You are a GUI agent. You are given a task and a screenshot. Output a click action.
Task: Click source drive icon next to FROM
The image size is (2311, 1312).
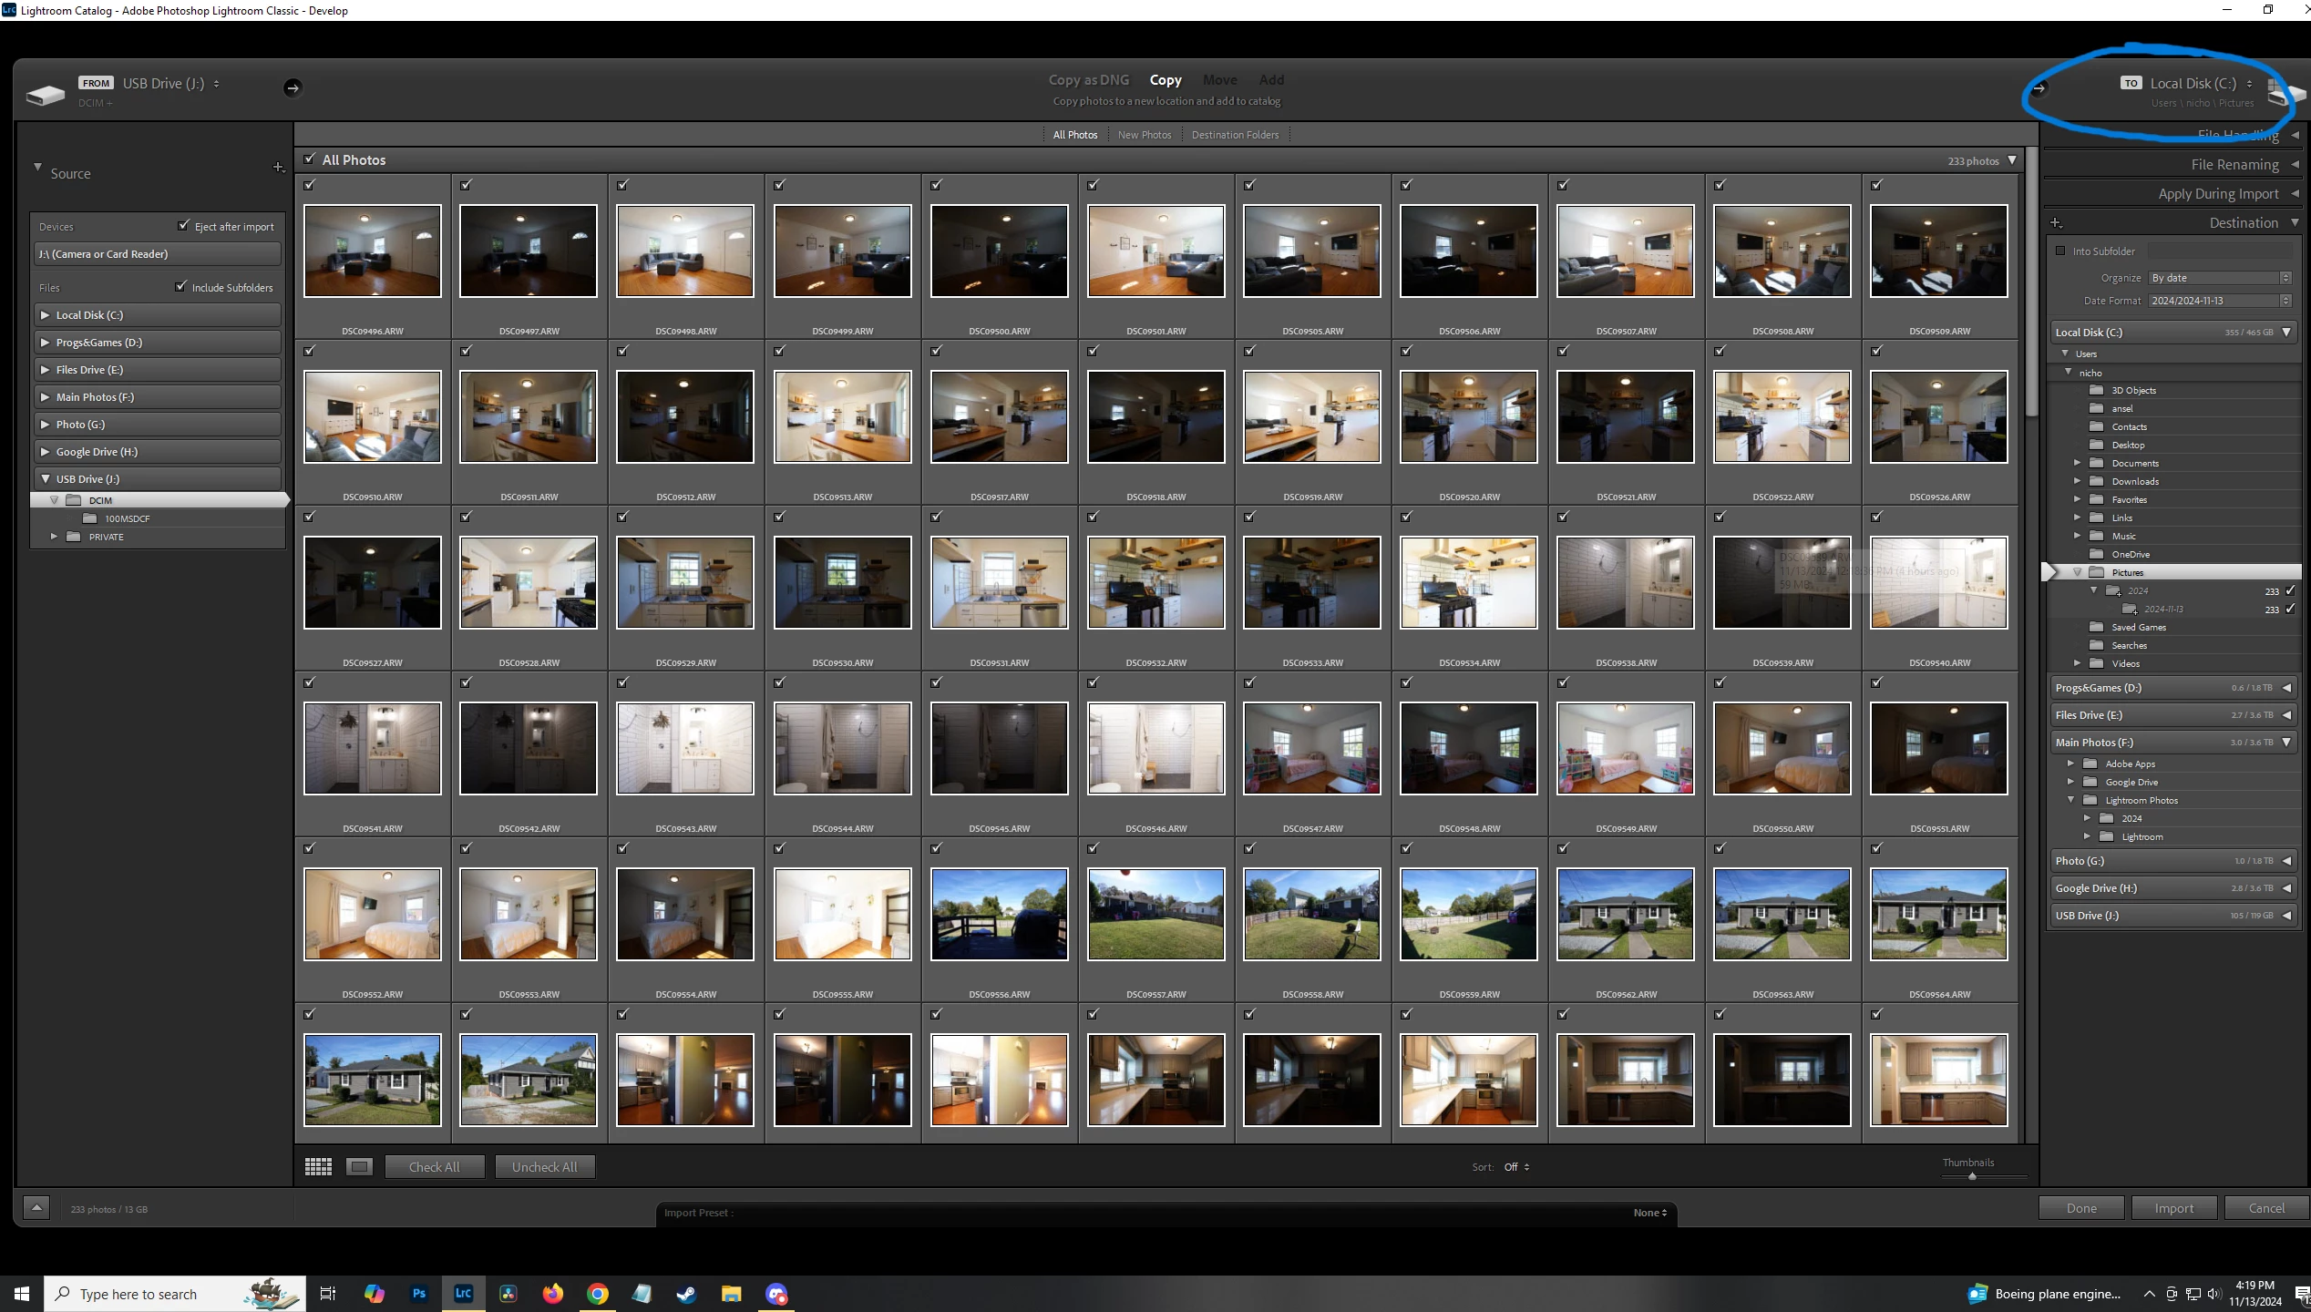pyautogui.click(x=46, y=94)
